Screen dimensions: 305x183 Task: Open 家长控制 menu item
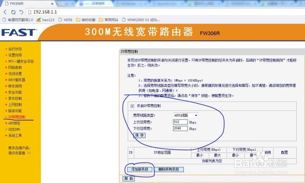(x=15, y=99)
